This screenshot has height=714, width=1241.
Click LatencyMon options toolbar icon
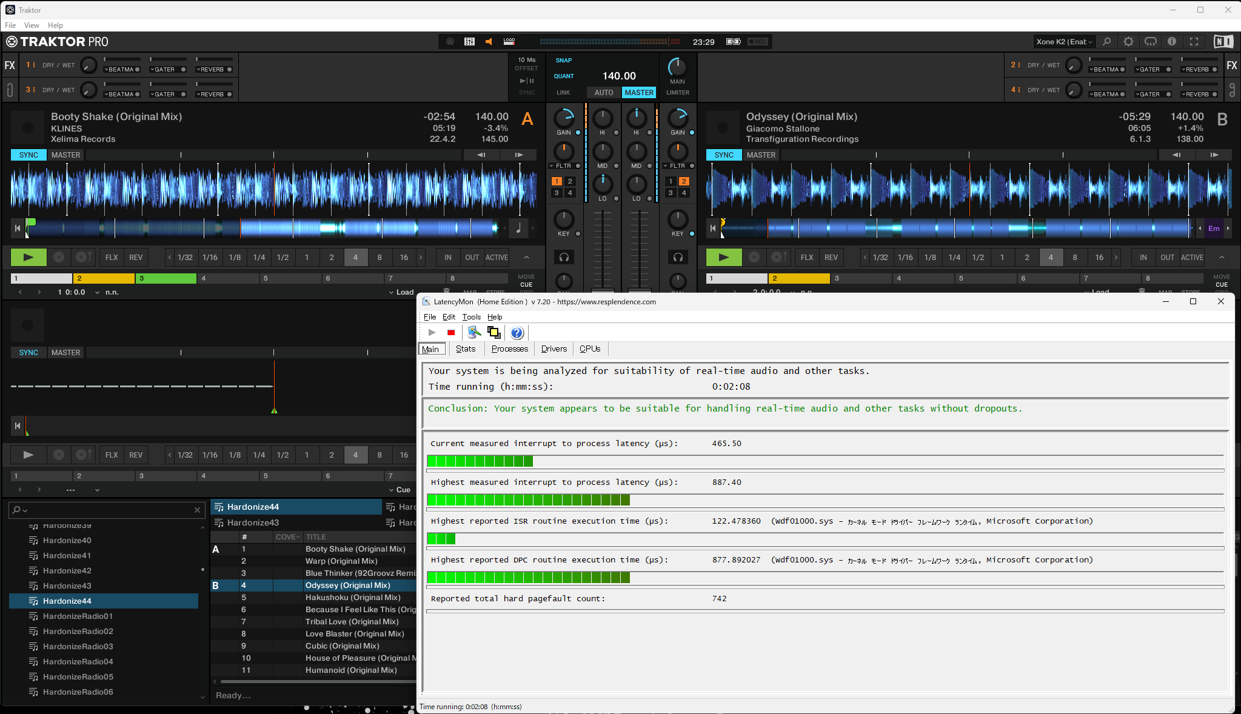475,332
